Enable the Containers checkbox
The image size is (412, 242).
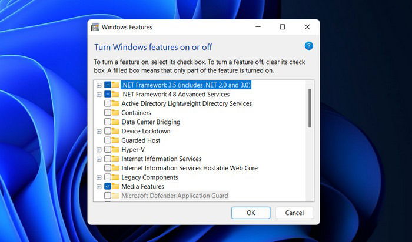[x=108, y=112]
